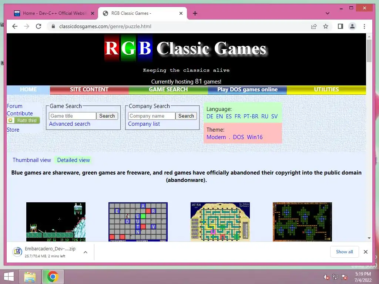379x284 pixels.
Task: Click the browser back arrow
Action: coord(15,26)
